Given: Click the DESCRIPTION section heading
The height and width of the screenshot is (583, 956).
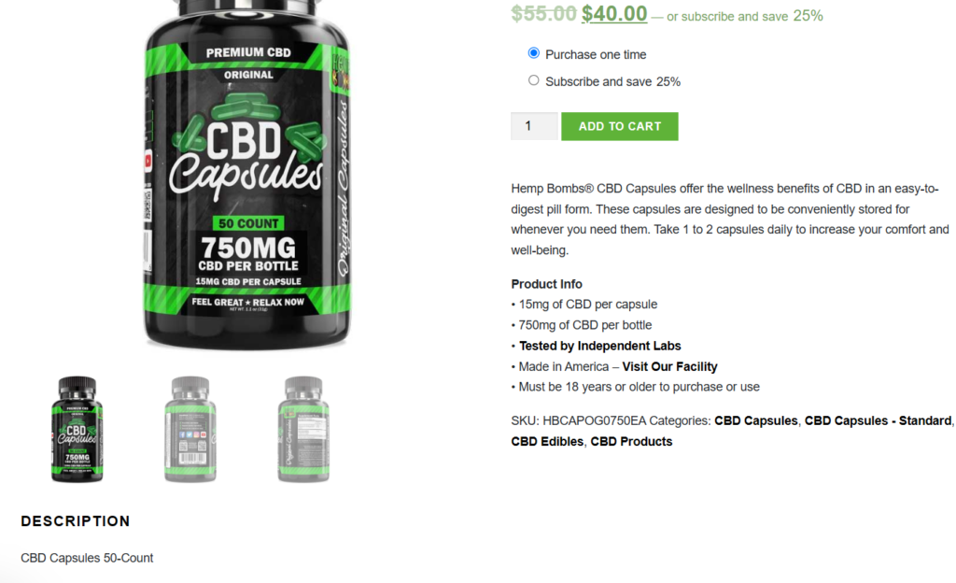Looking at the screenshot, I should coord(76,521).
